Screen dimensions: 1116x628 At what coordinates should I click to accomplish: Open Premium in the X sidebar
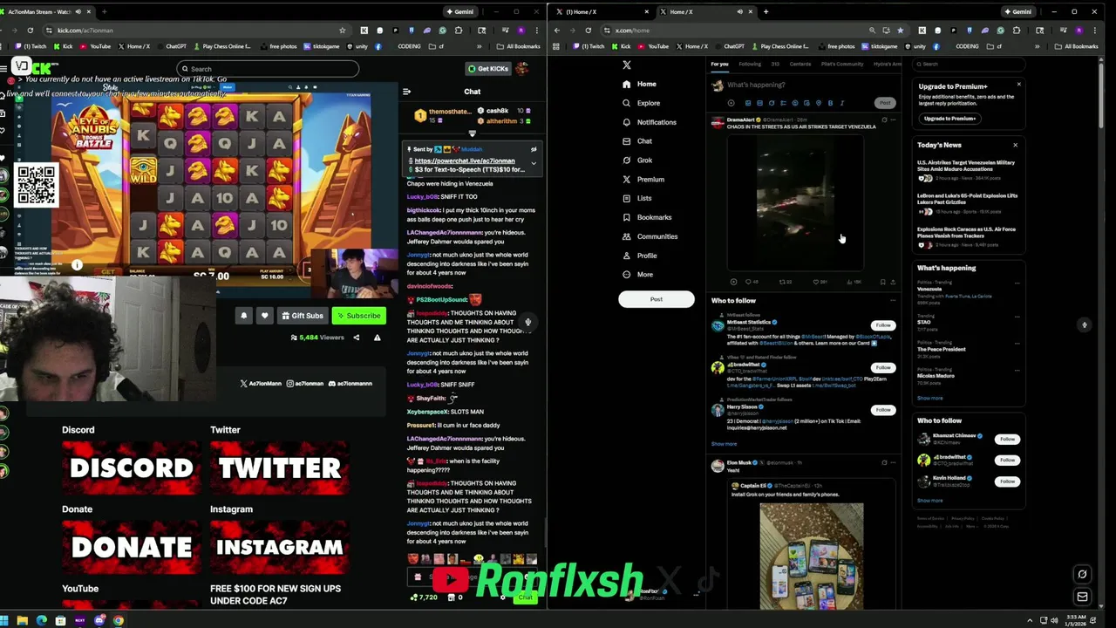(643, 180)
